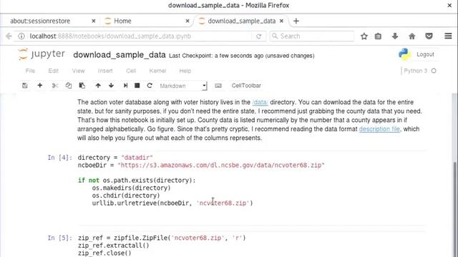
Task: Rename notebook via download_sample_data title
Action: pos(120,55)
